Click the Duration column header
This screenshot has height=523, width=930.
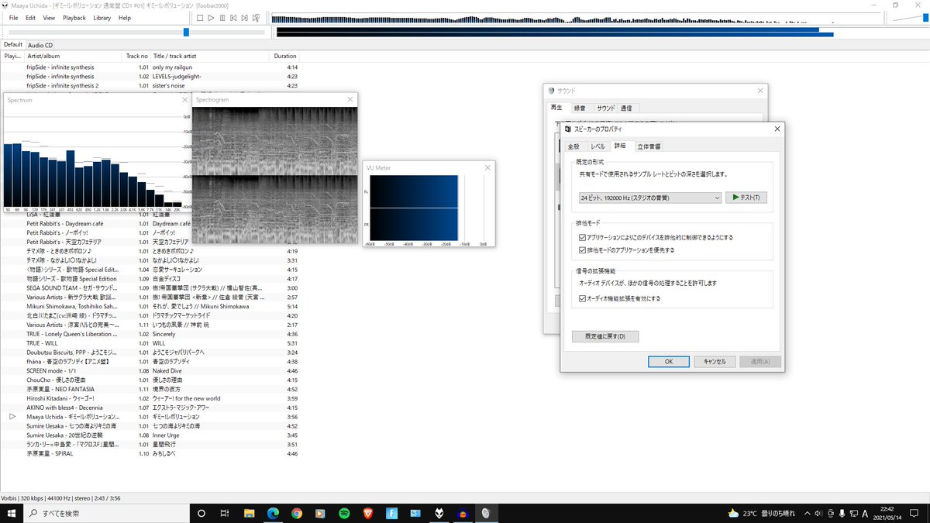[284, 56]
